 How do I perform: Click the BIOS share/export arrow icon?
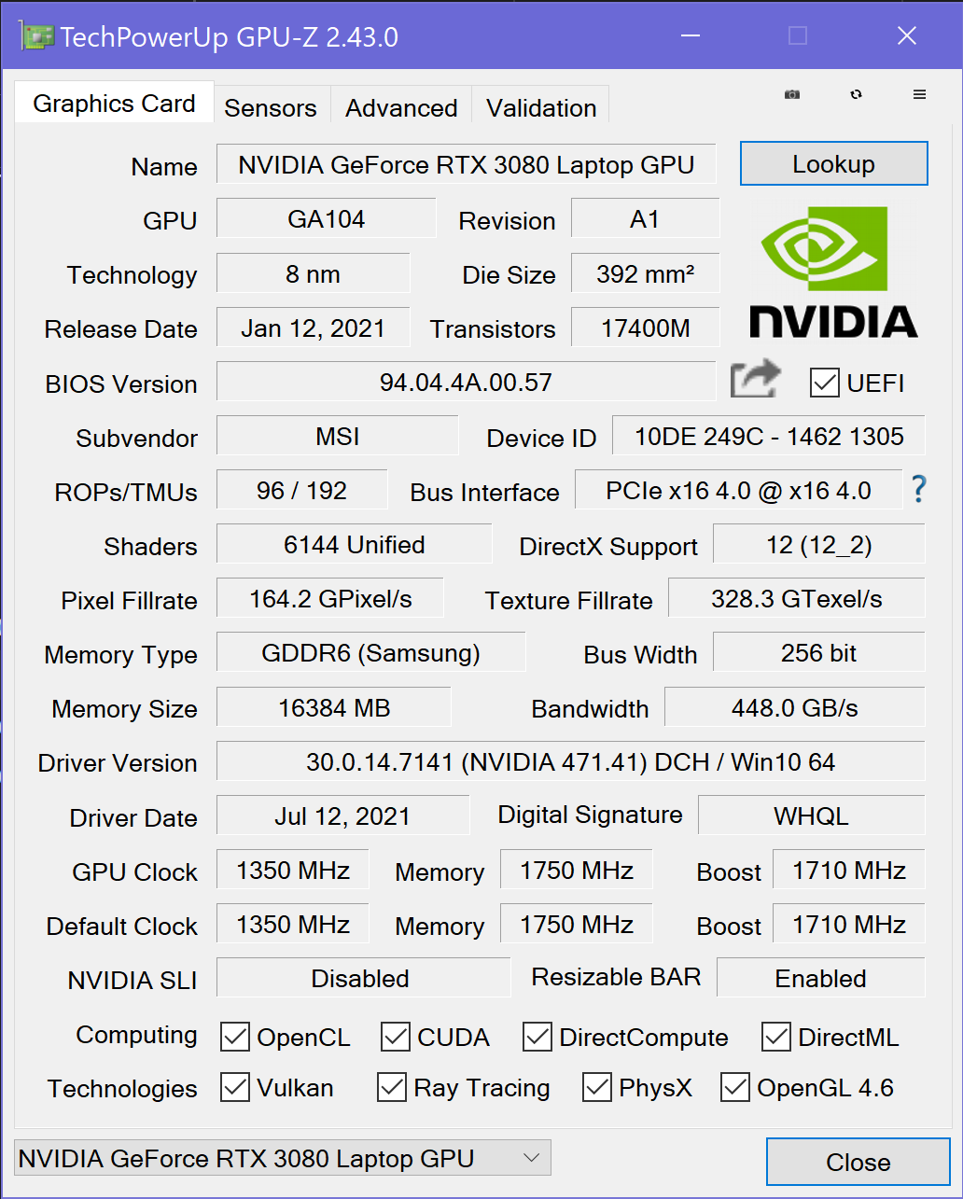pos(755,380)
